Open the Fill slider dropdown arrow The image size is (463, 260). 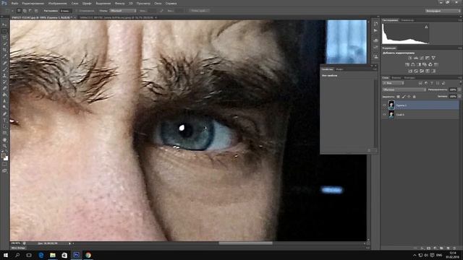pos(459,96)
